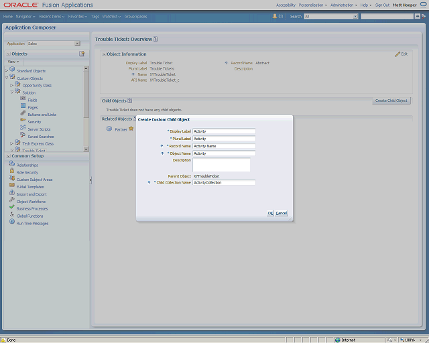Screen dimensions: 429x343
Task: Open the View menu in Objects panel
Action: point(13,62)
